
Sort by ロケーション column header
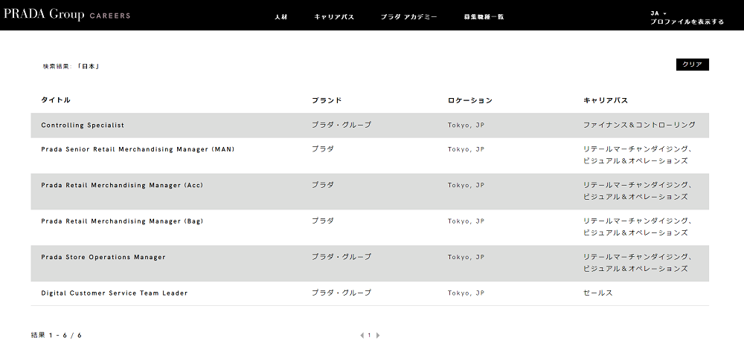tap(469, 100)
